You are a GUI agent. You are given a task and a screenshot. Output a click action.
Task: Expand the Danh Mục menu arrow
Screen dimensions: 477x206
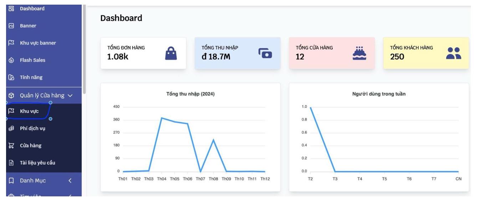70,181
